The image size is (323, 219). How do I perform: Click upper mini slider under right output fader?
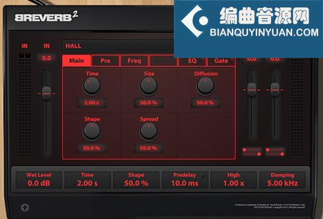[275, 150]
